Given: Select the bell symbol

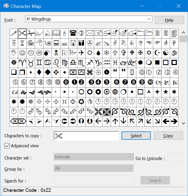Looking at the screenshot, I should click(47, 33).
